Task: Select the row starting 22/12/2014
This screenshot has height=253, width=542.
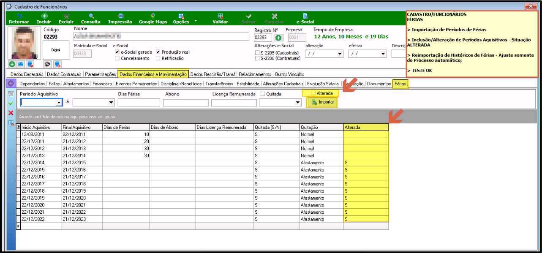Action: 202,163
